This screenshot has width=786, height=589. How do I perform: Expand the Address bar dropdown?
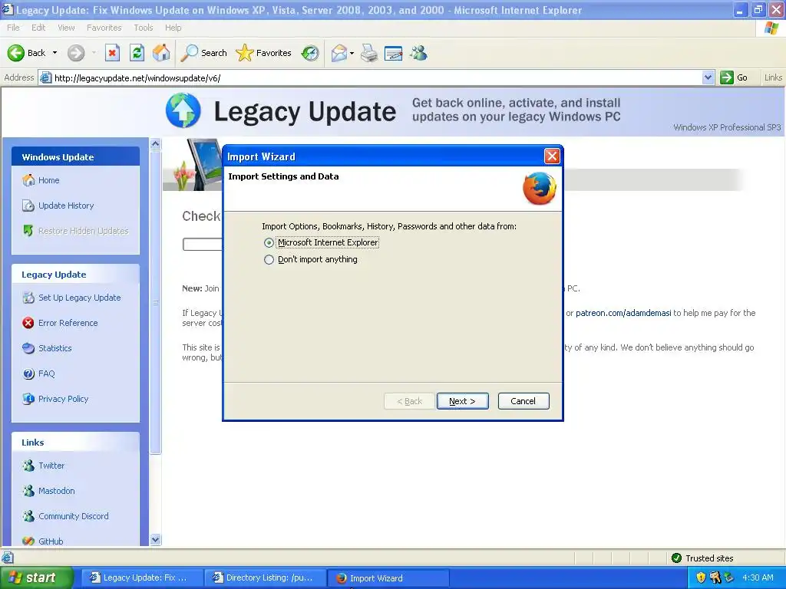coord(708,77)
